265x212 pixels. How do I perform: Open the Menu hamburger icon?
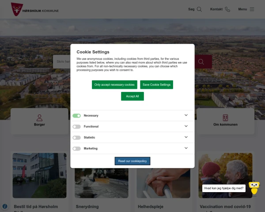252,9
